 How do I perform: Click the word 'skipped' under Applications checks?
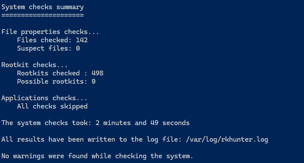(74, 106)
